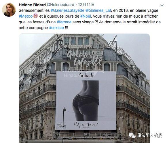167x143 pixels.
Task: Open the @Galeries_Laf mention
Action: point(98,10)
